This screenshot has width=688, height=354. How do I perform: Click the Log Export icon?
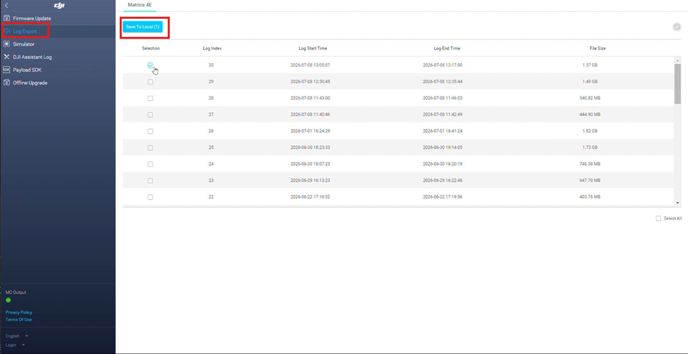[7, 31]
